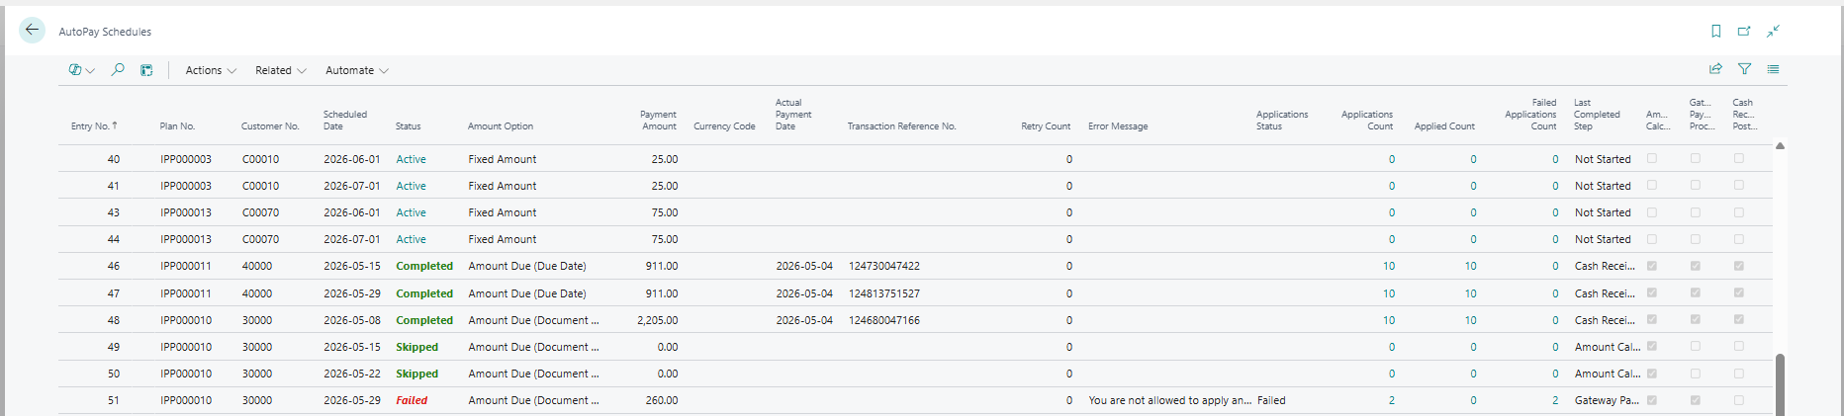The height and width of the screenshot is (416, 1844).
Task: Open Failed Applications Count 2 for entry 51
Action: pos(1555,401)
